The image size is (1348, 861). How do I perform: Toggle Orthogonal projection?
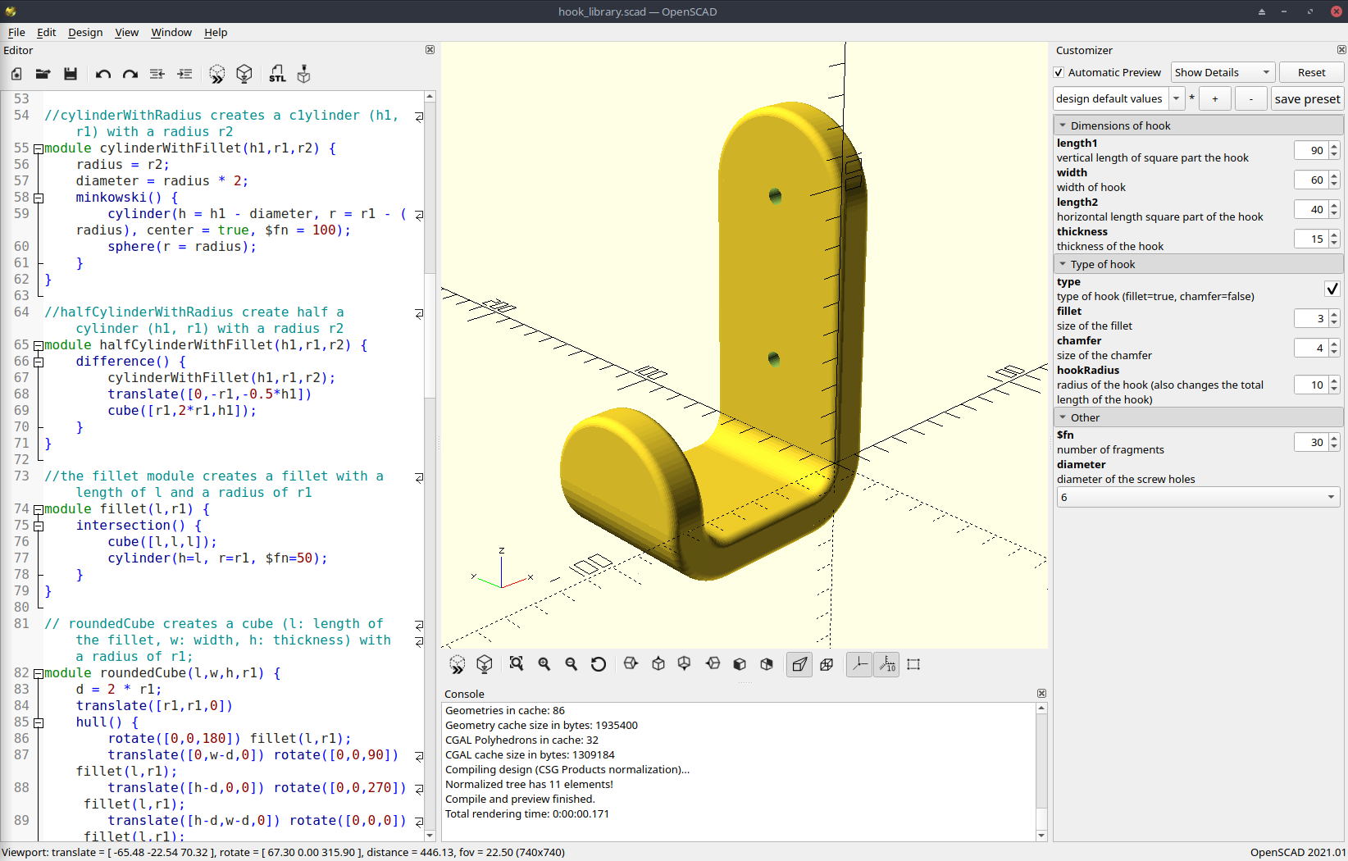click(x=827, y=664)
